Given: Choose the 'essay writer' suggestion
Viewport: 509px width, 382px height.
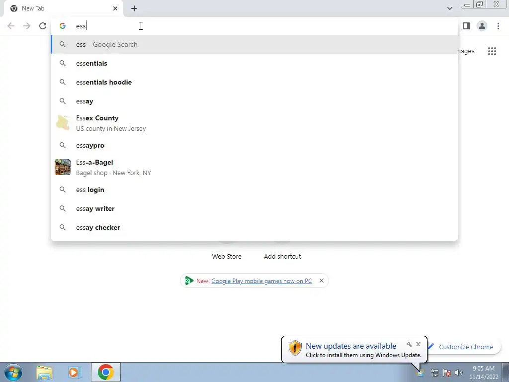Looking at the screenshot, I should coord(254,208).
